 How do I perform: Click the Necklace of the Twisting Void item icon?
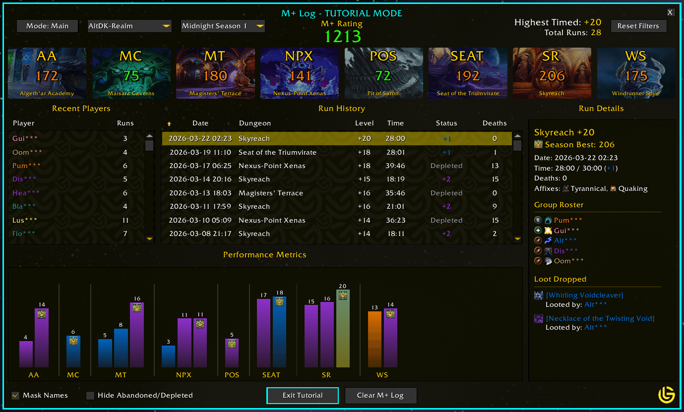click(x=539, y=319)
